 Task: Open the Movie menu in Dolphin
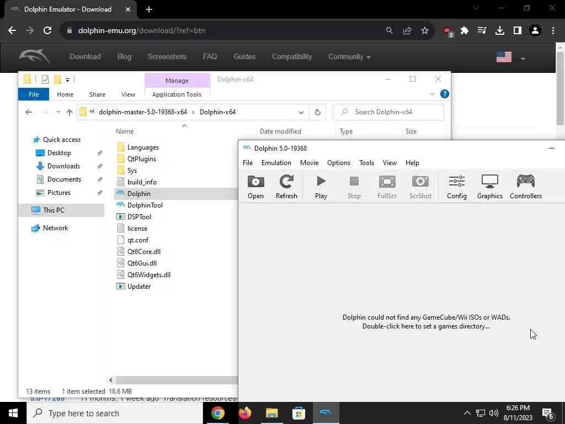(309, 163)
